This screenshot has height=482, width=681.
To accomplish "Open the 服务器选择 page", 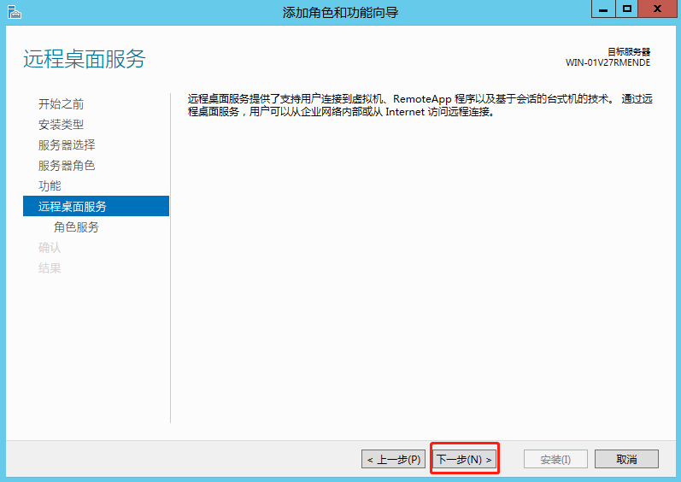I will point(67,145).
